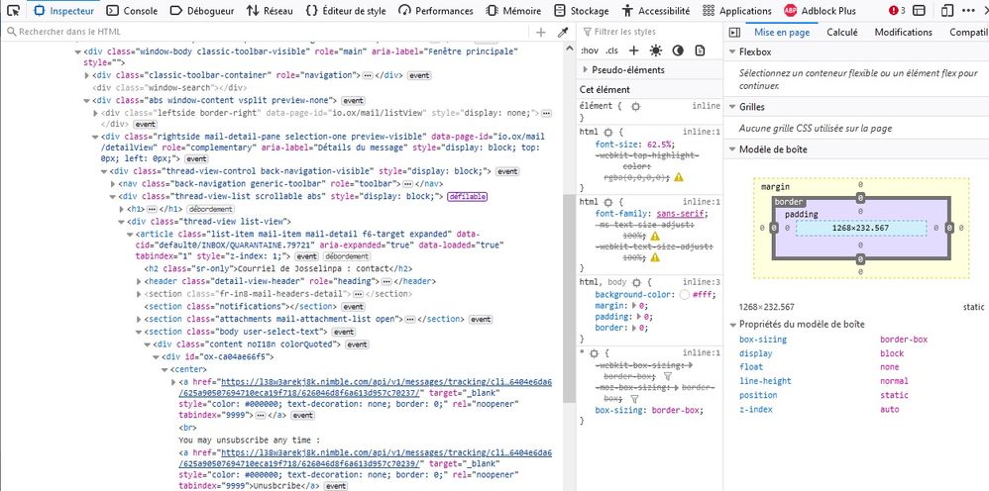Toggle the :hov pseudo-class panel
This screenshot has height=491, width=989.
590,50
